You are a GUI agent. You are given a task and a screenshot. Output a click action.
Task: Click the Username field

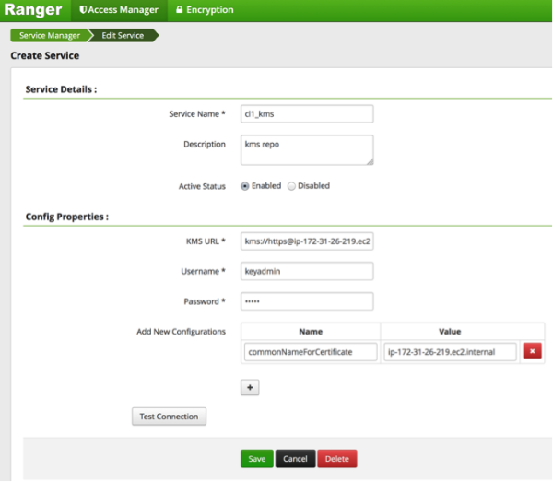[x=306, y=271]
